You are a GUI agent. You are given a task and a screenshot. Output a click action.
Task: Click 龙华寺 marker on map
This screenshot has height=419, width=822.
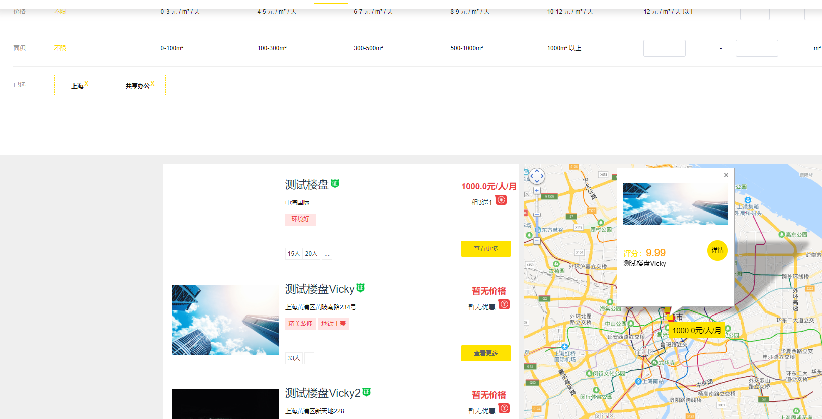click(x=654, y=362)
